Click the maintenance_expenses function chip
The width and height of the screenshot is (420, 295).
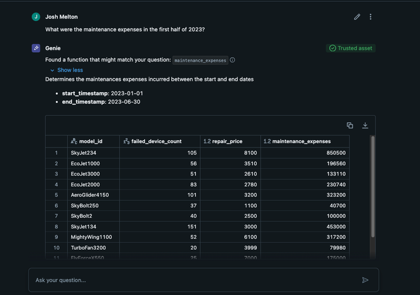[200, 60]
